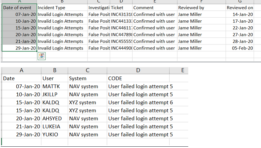Click the LUKEIA user cell
Screen dimensions: 261x148
click(x=55, y=126)
